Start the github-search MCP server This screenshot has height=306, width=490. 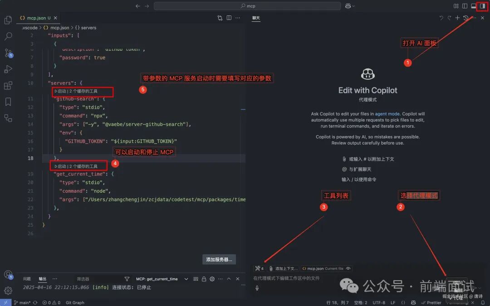pos(60,91)
